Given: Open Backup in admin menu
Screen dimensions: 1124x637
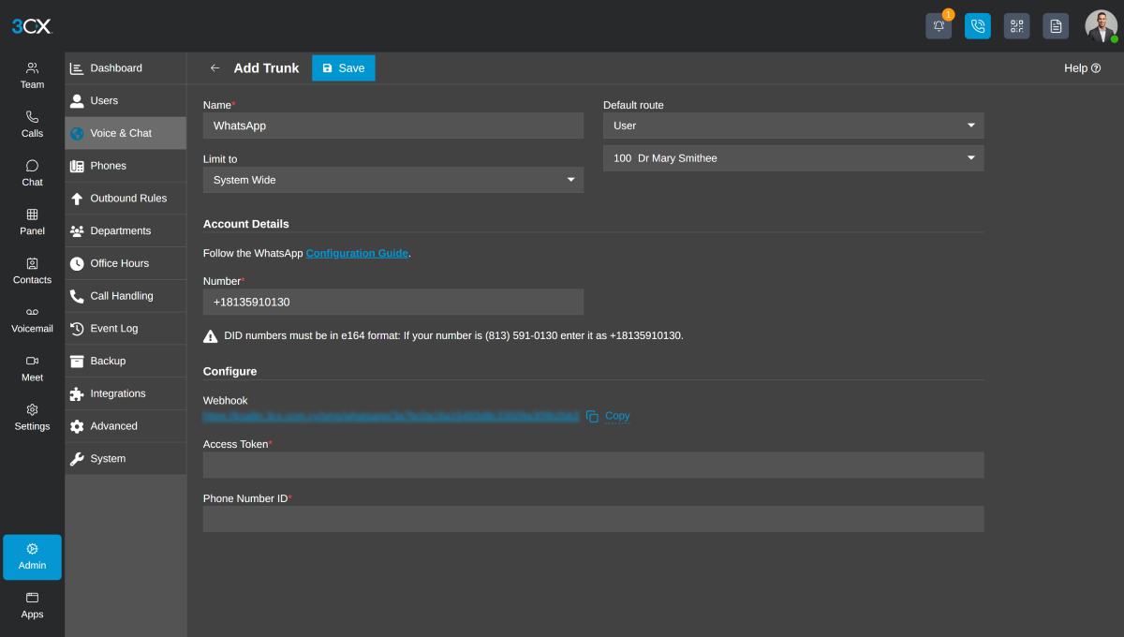Looking at the screenshot, I should pos(126,361).
